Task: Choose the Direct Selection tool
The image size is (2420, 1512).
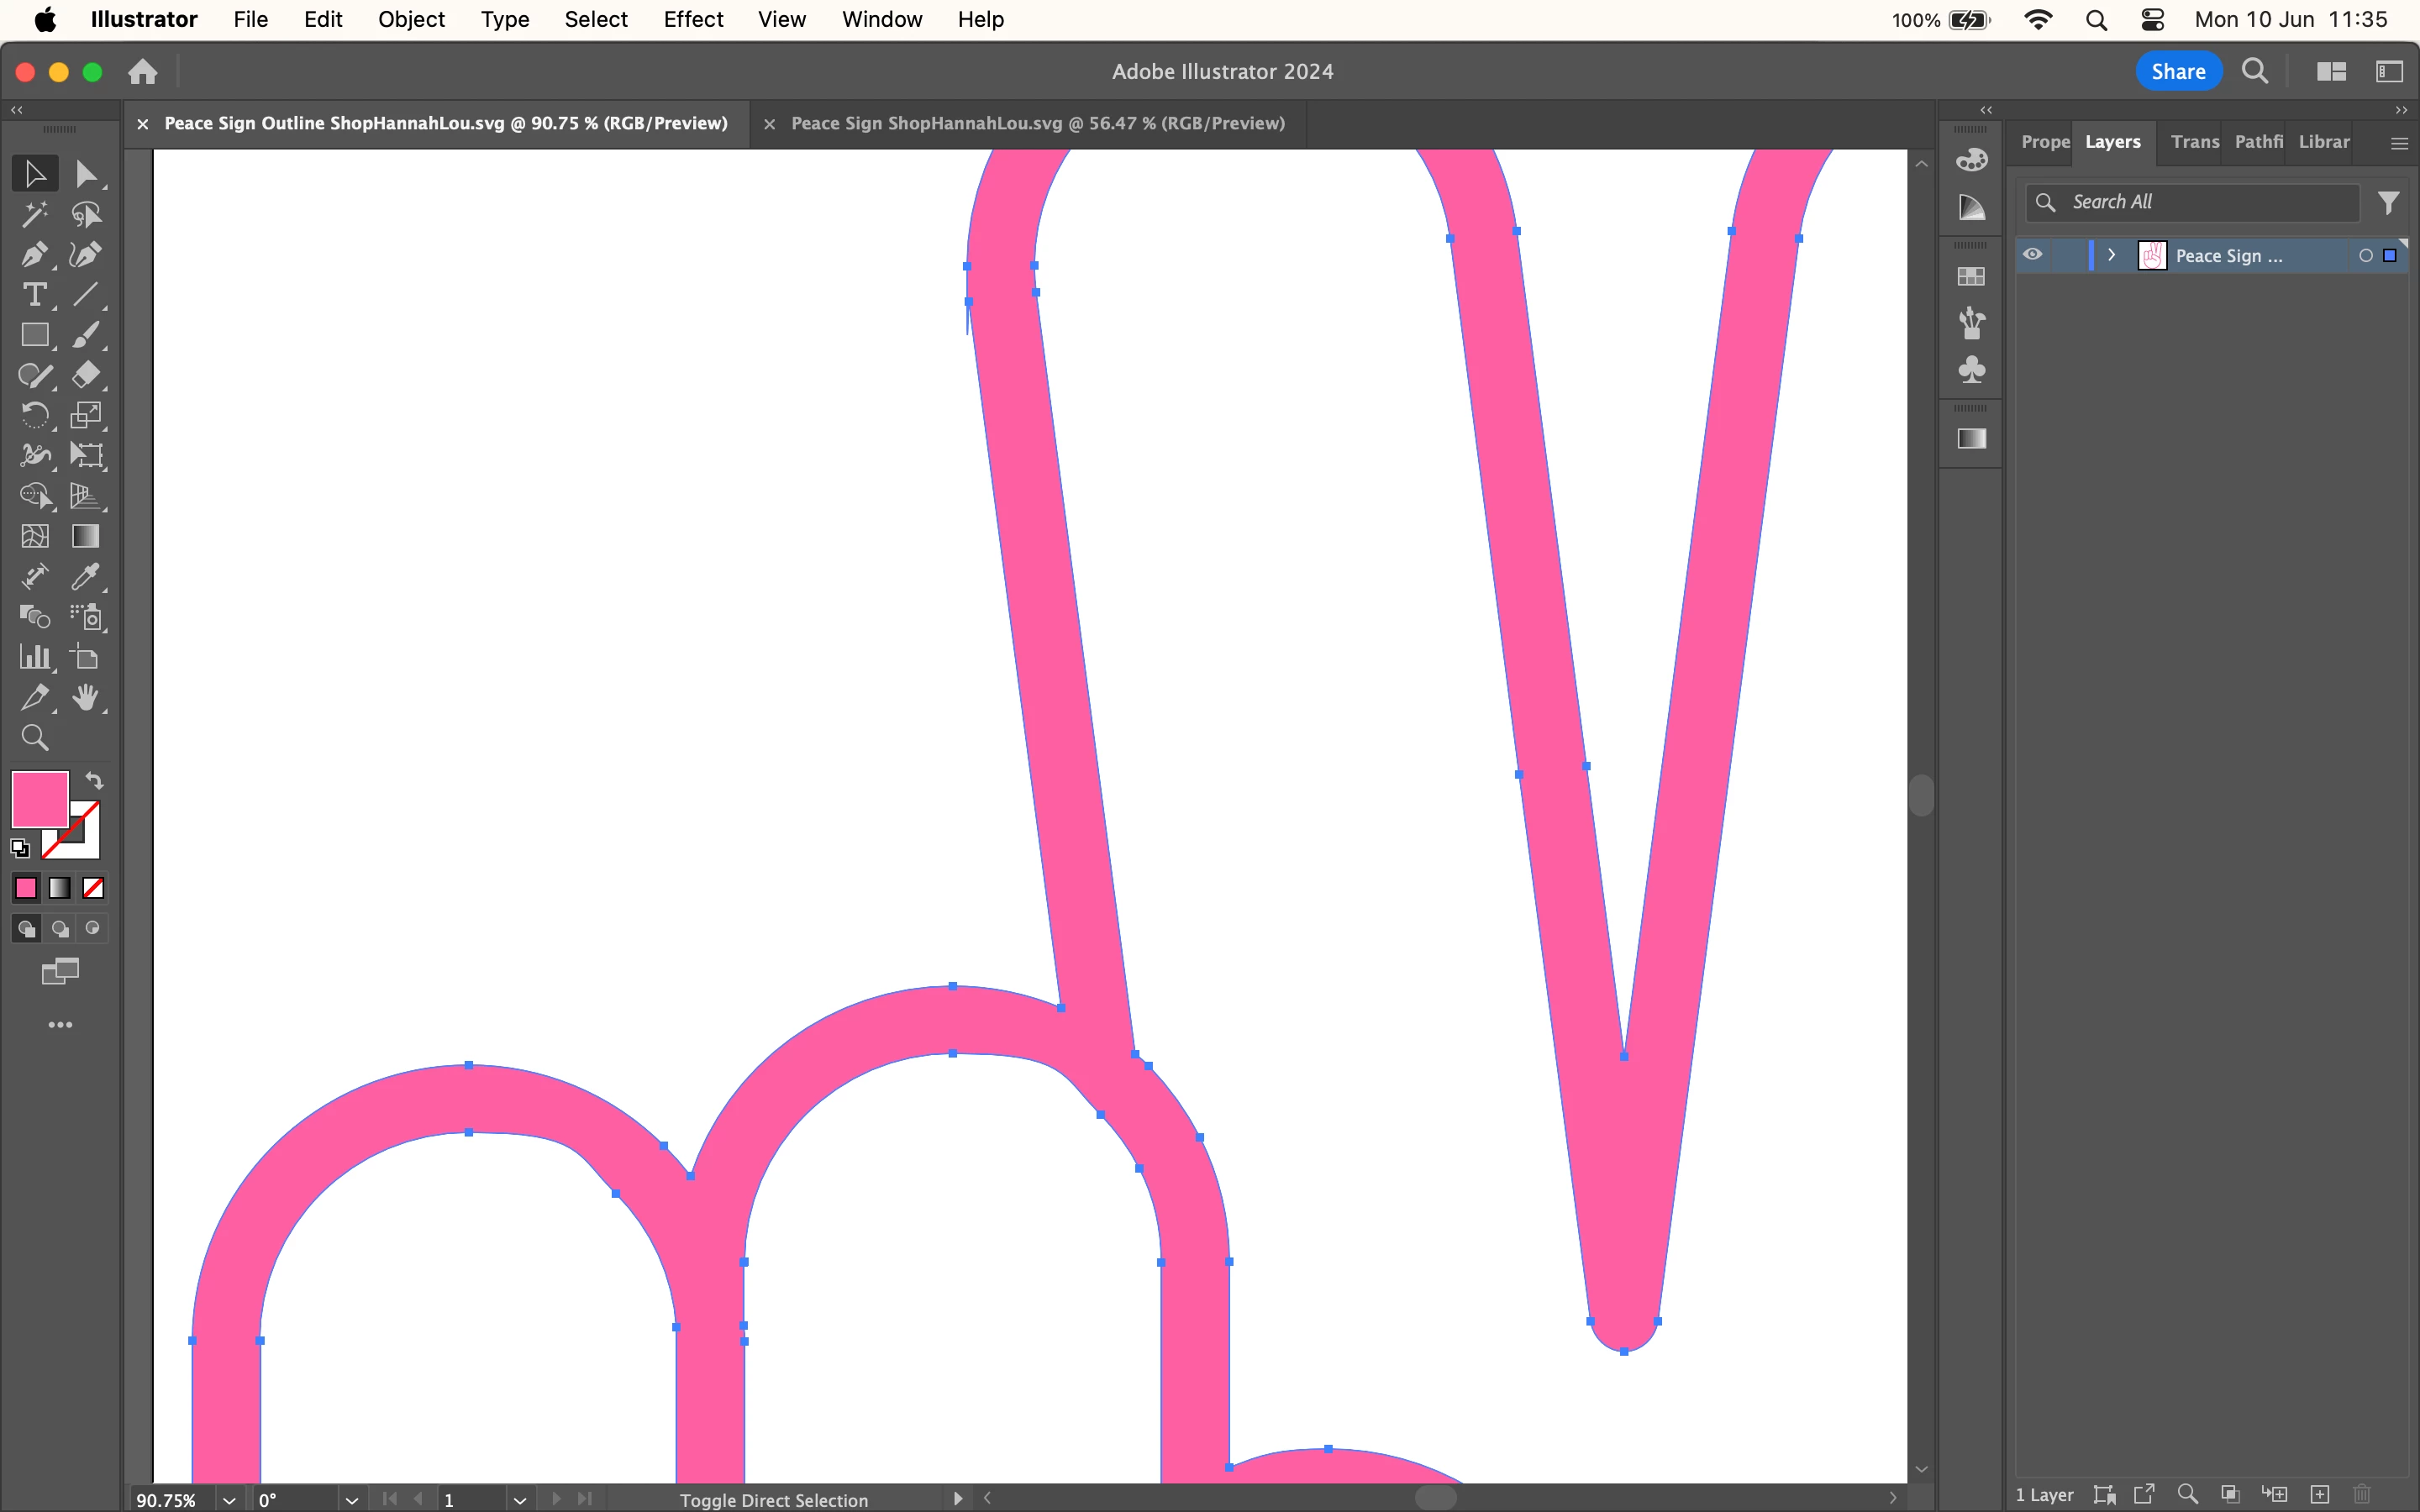Action: 86,174
